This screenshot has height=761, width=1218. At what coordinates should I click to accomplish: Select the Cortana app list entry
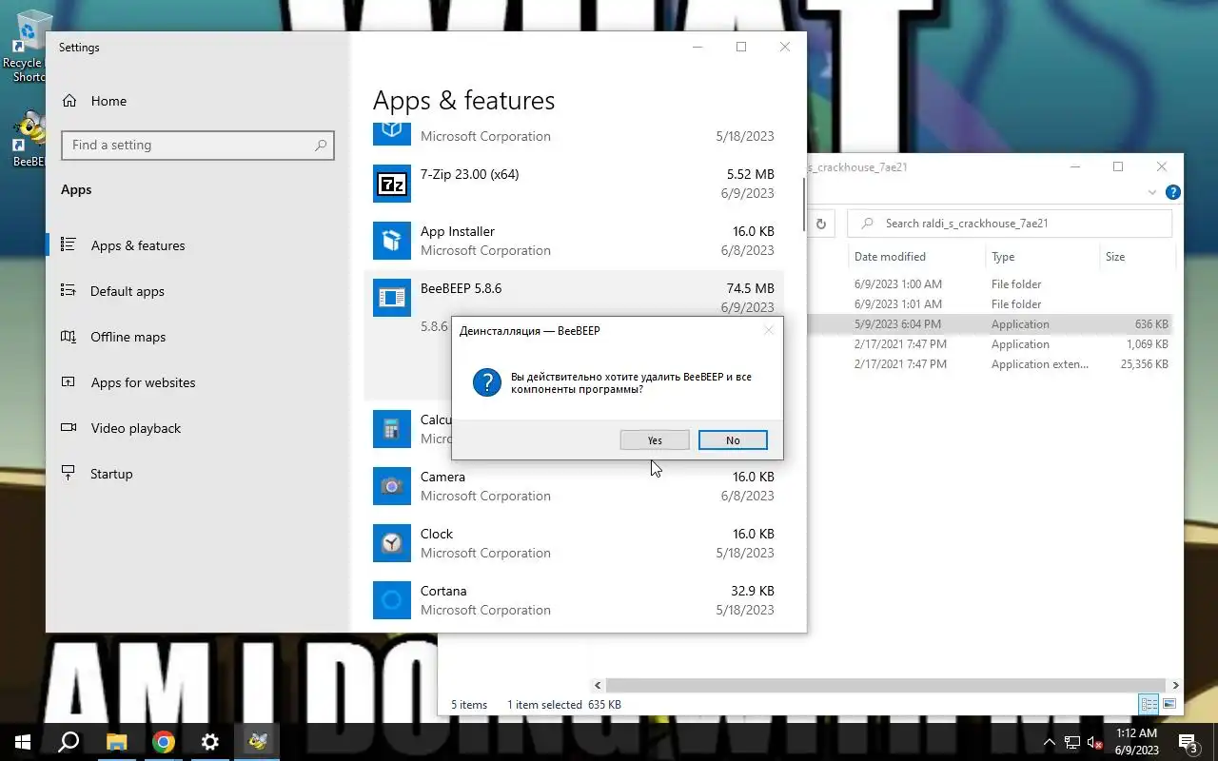(574, 600)
